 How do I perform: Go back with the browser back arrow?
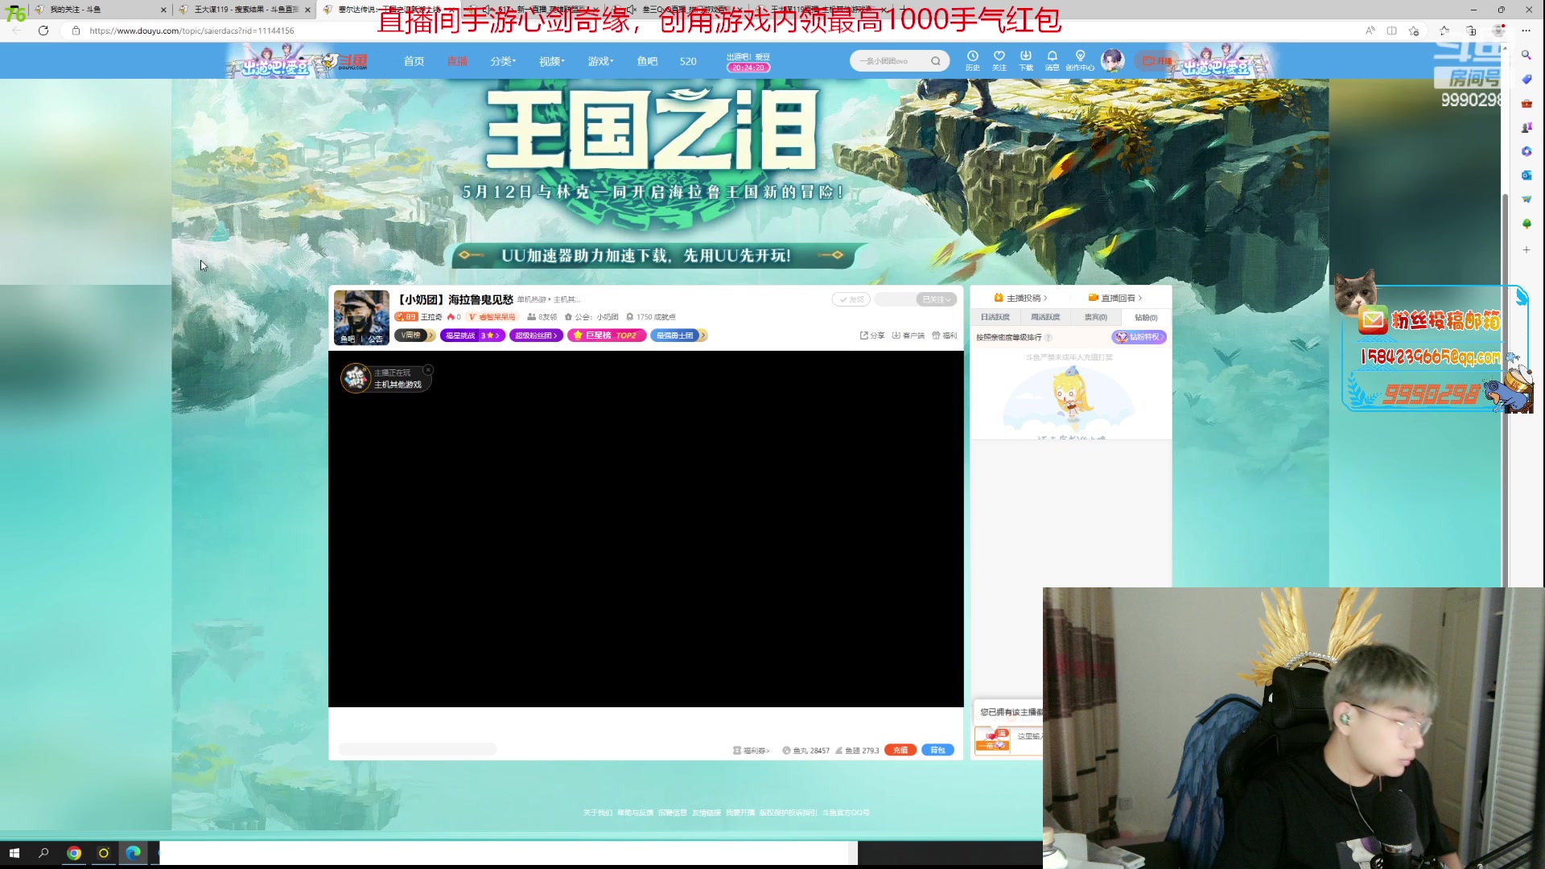coord(17,31)
